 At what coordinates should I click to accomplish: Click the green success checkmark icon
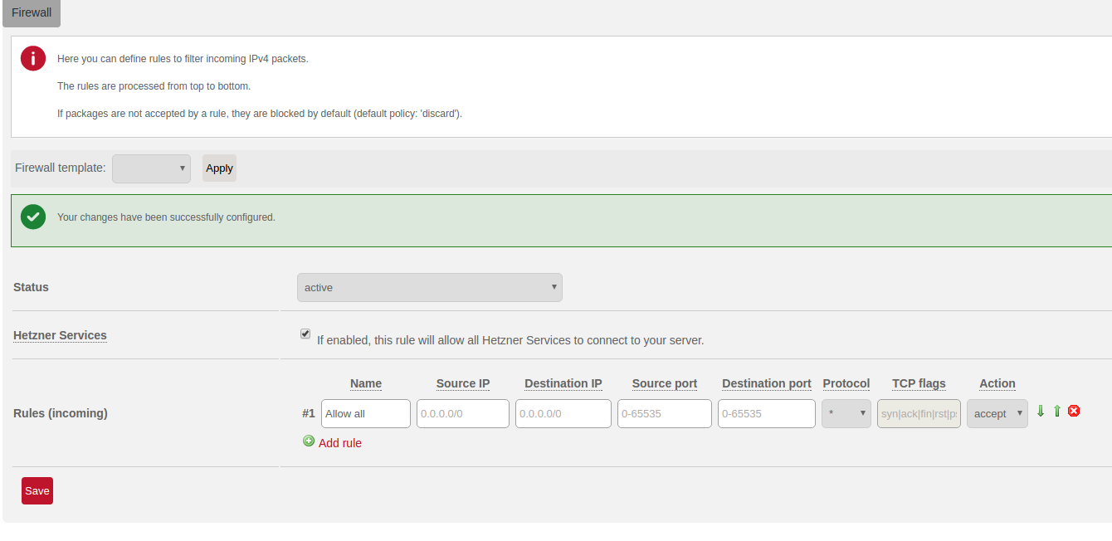pyautogui.click(x=33, y=217)
